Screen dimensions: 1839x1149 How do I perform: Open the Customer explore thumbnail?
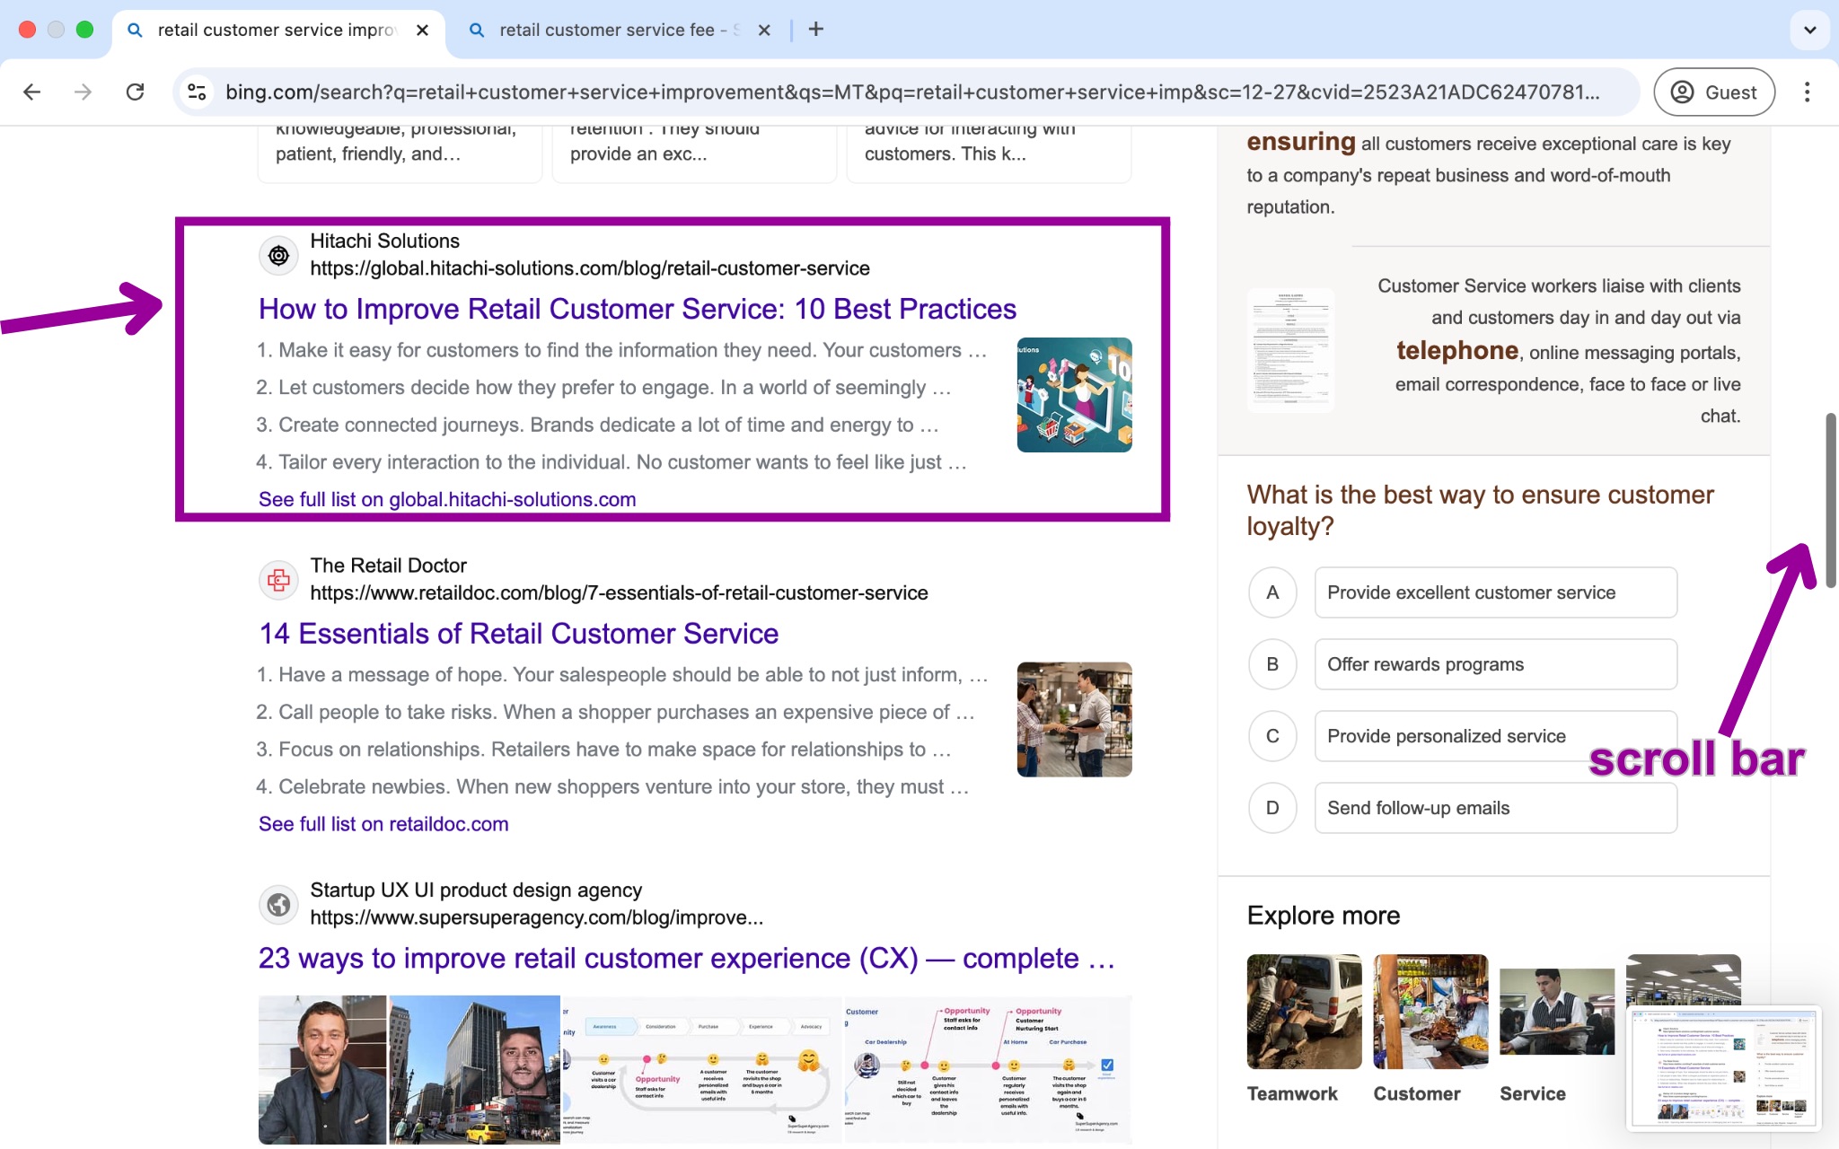[1430, 1012]
